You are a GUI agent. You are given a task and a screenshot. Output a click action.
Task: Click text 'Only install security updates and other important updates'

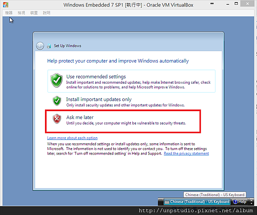click(126, 105)
